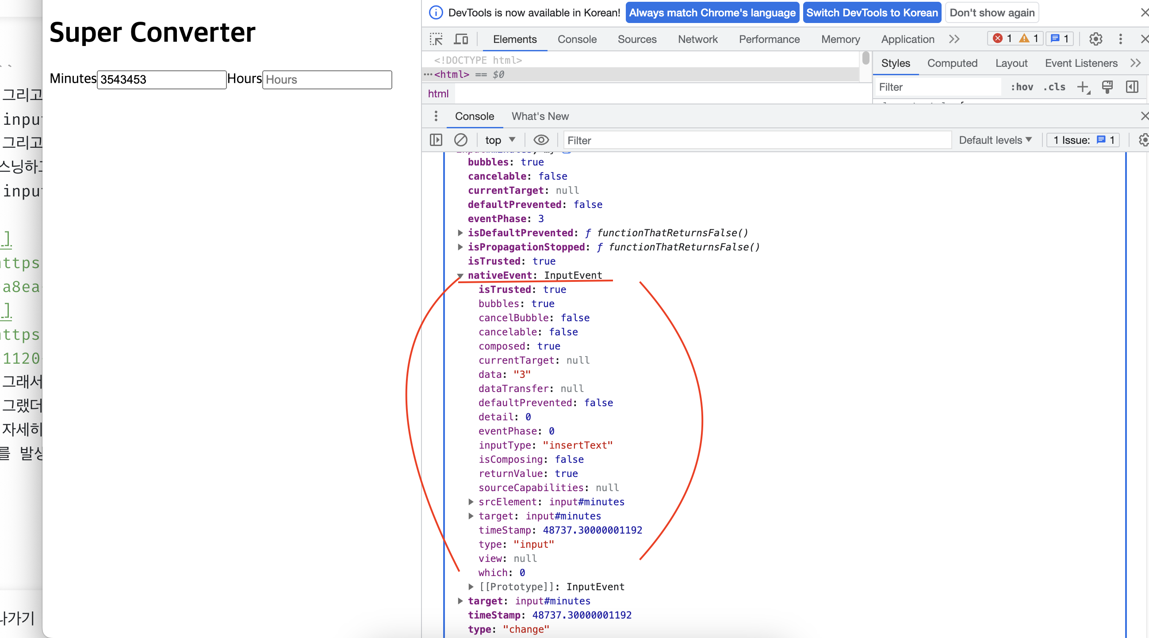
Task: Expand the srcElement input#minutes property
Action: [471, 502]
